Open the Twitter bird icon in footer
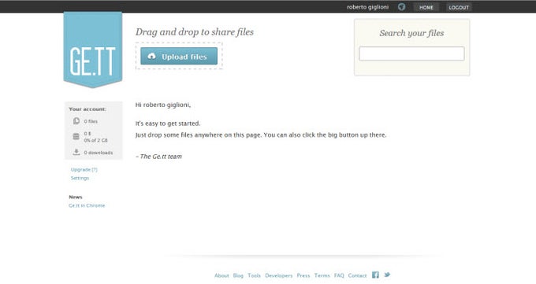 coord(387,275)
